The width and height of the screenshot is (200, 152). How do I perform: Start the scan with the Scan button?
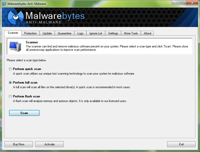click(x=24, y=113)
